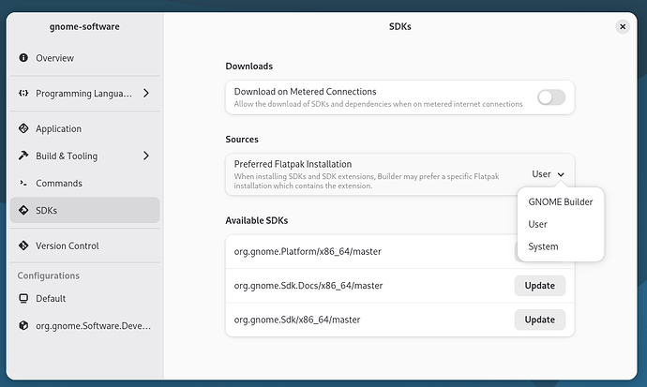Click the Default configuration monitor icon

[x=23, y=298]
